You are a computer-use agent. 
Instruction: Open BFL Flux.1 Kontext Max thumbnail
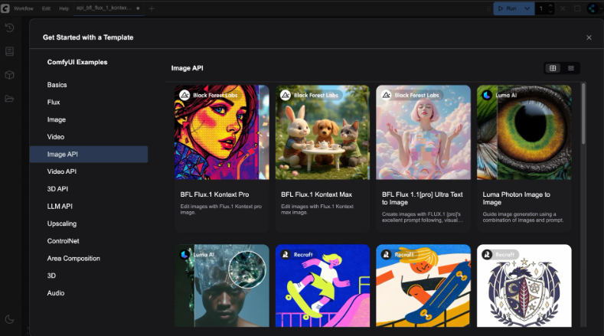(x=322, y=132)
